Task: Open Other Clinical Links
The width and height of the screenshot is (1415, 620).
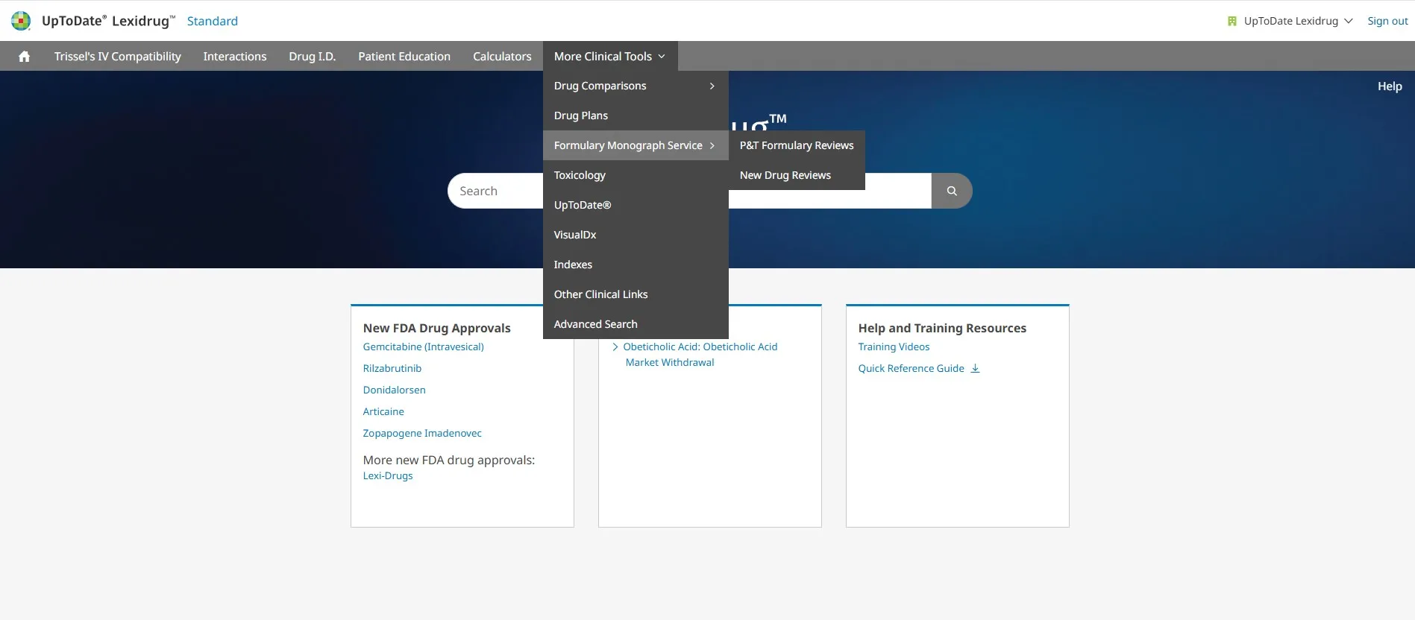Action: pos(636,294)
